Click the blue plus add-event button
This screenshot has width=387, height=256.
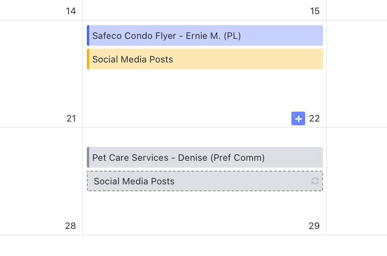point(298,118)
